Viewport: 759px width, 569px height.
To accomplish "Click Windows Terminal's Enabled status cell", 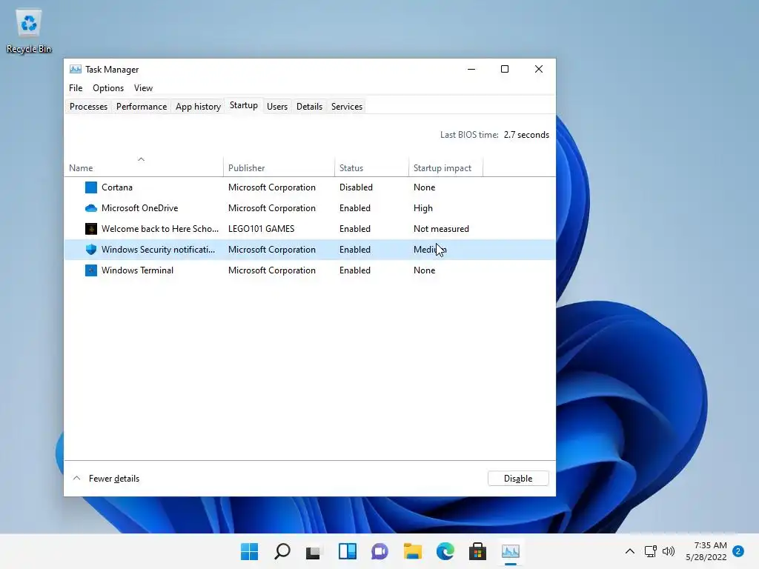I will pyautogui.click(x=355, y=270).
